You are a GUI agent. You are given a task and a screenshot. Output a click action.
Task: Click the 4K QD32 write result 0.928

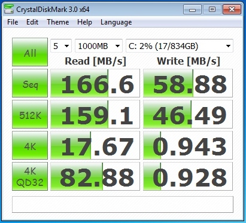click(x=188, y=176)
